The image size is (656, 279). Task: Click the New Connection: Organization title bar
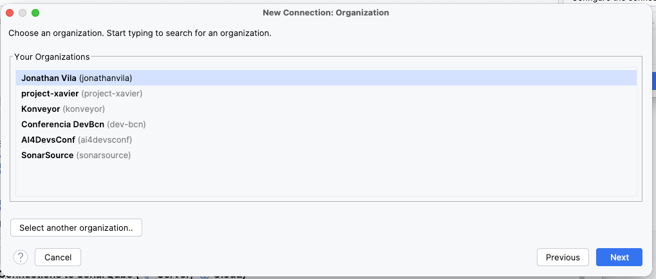[326, 12]
